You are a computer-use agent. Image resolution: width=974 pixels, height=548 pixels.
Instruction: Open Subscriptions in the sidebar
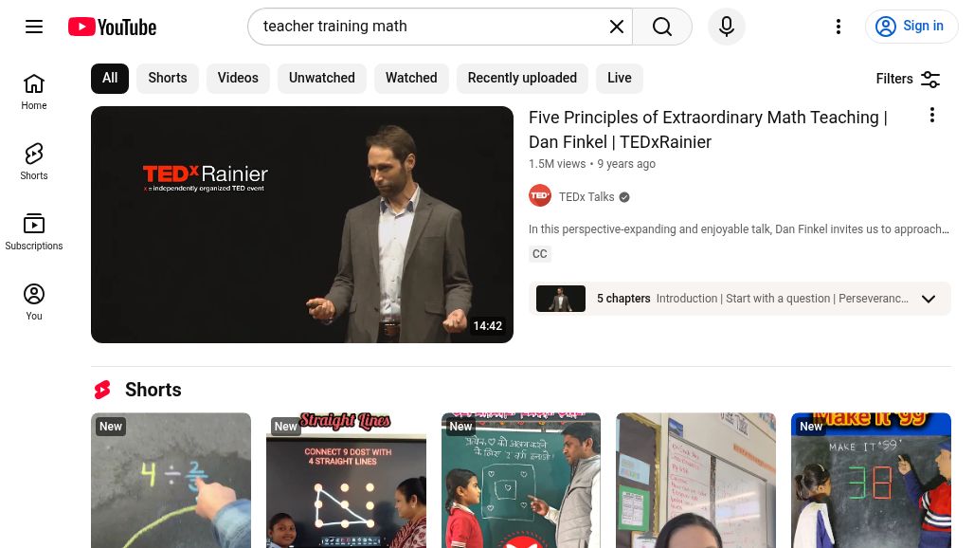34,232
